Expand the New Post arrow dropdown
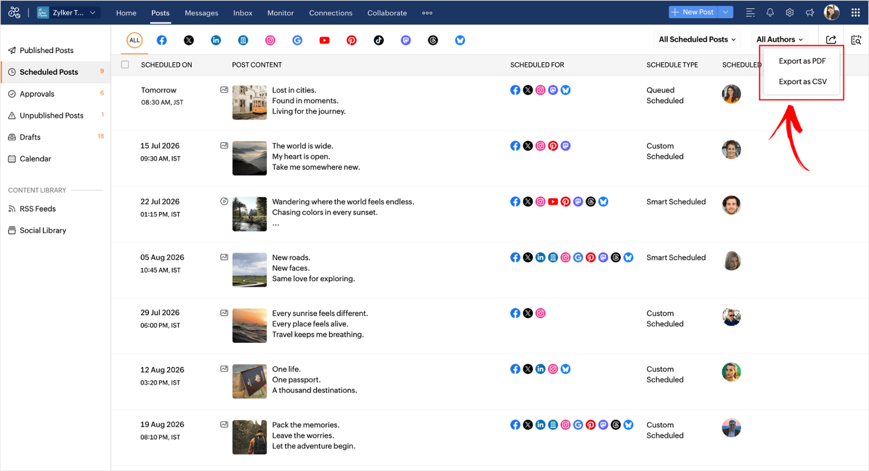This screenshot has width=869, height=471. click(726, 12)
